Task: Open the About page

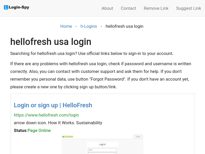Action: 107,8
